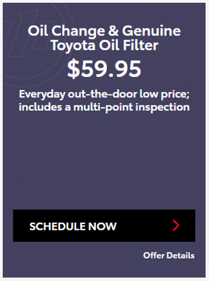Click the 'Toyota Oil Filter' heading line
This screenshot has width=209, height=281.
point(105,46)
